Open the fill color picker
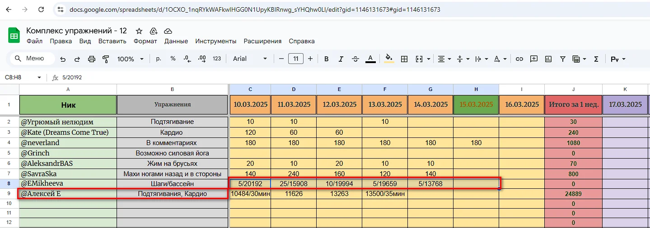Viewport: 650px width, 228px height. [389, 59]
